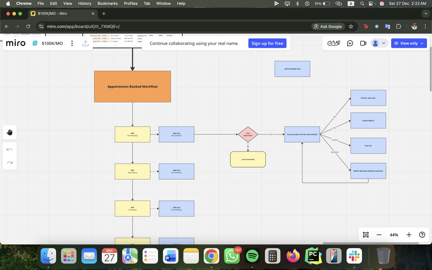Open the user avatar dropdown

[379, 43]
